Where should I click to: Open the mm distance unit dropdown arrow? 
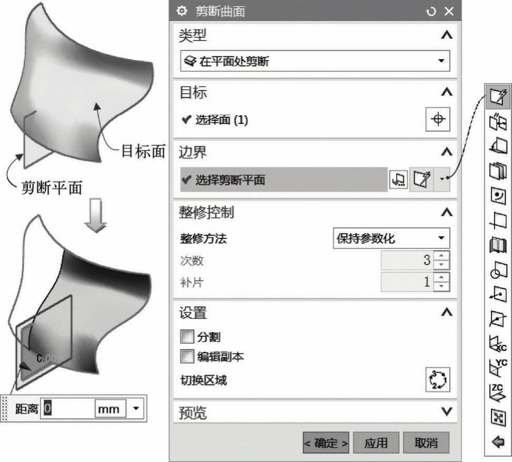(136, 408)
